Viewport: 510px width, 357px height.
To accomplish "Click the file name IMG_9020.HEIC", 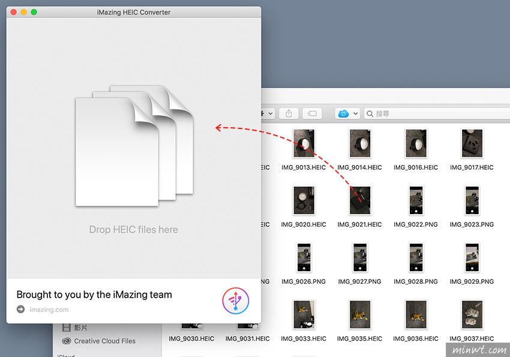I will pos(304,224).
